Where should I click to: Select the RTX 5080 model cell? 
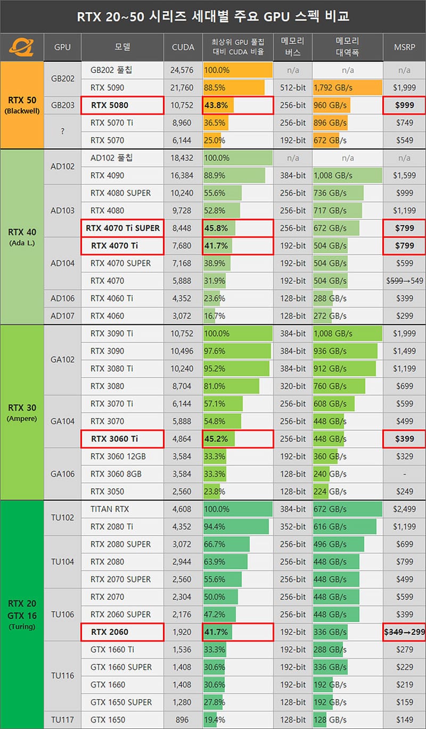pyautogui.click(x=122, y=105)
